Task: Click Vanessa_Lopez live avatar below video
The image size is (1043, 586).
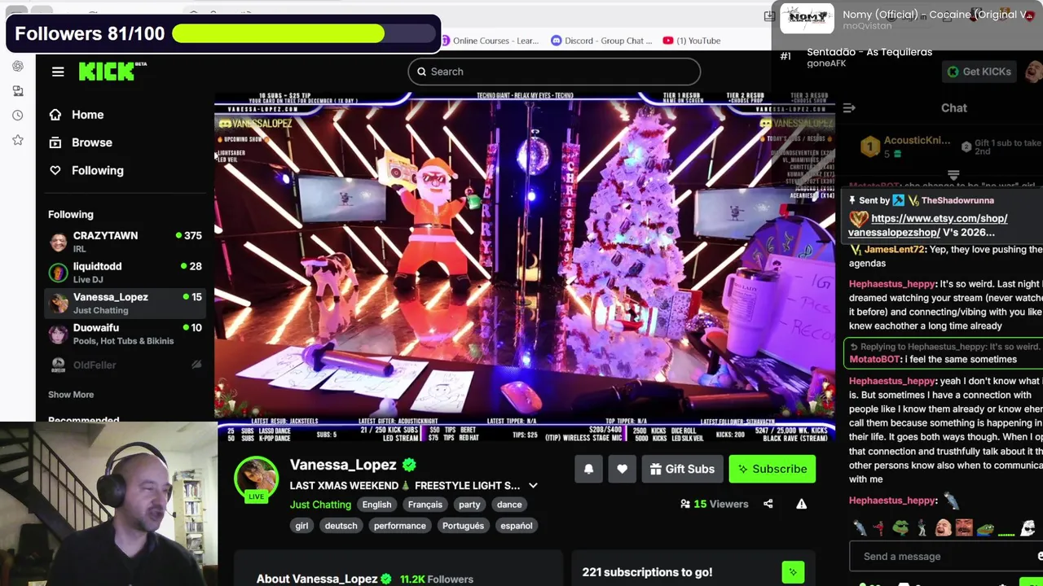Action: [x=257, y=480]
